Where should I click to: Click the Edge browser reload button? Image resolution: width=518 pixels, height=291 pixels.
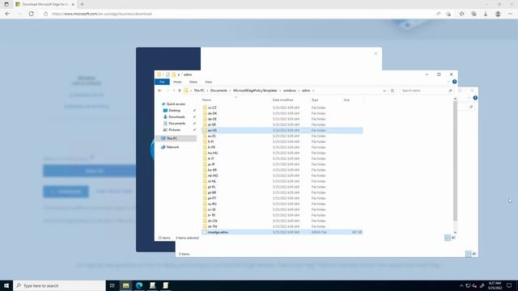pyautogui.click(x=31, y=14)
